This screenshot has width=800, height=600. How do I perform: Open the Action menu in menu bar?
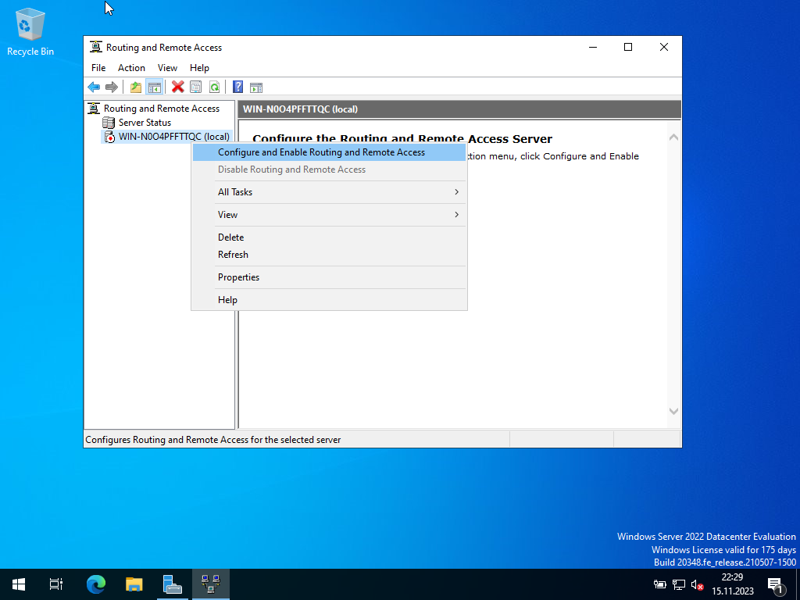[131, 68]
